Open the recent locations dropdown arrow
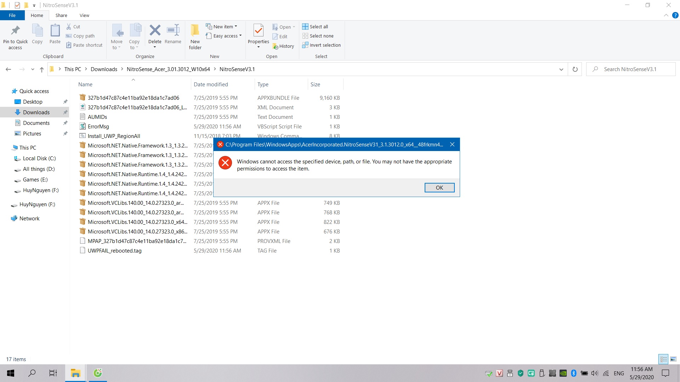Image resolution: width=680 pixels, height=382 pixels. 33,69
